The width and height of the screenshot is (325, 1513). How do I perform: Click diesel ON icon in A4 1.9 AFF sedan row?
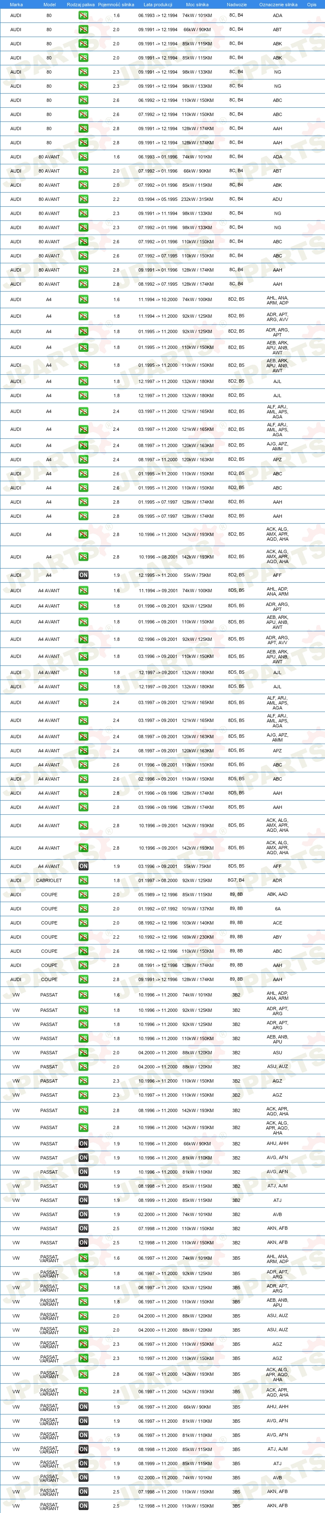click(83, 575)
